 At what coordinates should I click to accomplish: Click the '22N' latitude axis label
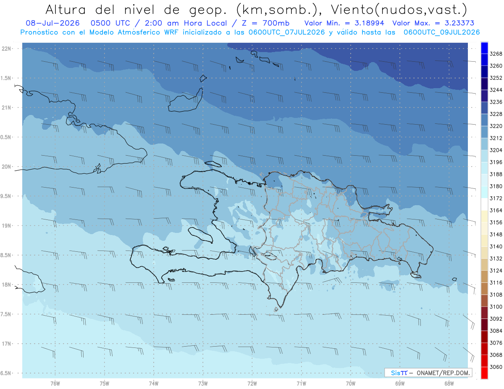pos(6,48)
